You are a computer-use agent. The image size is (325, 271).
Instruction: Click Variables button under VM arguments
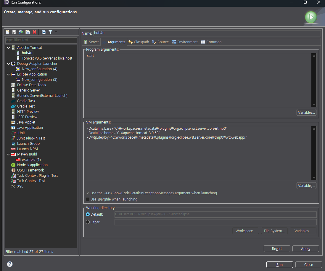(306, 186)
